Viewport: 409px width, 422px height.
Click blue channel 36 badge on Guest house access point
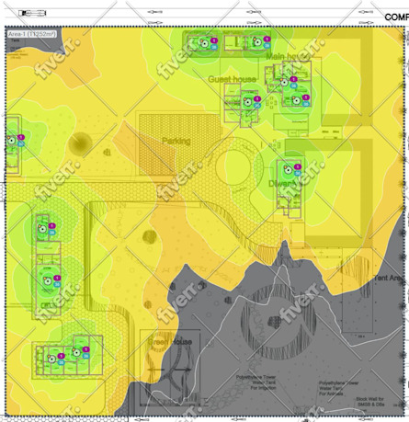pyautogui.click(x=257, y=106)
